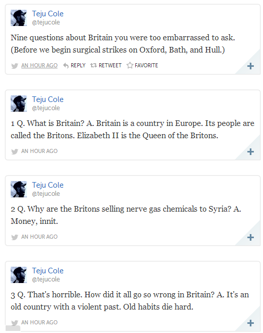Click Teju Cole avatar in third tweet

tap(19, 189)
